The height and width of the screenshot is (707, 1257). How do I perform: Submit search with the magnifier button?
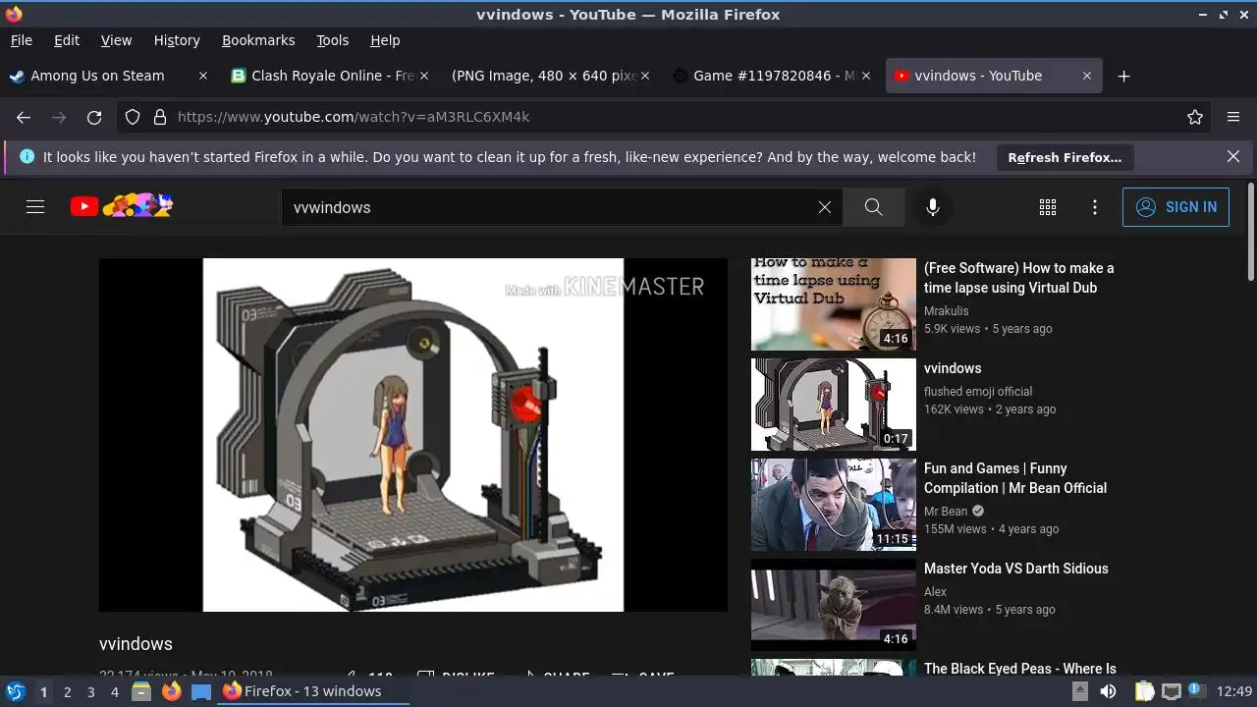tap(873, 207)
